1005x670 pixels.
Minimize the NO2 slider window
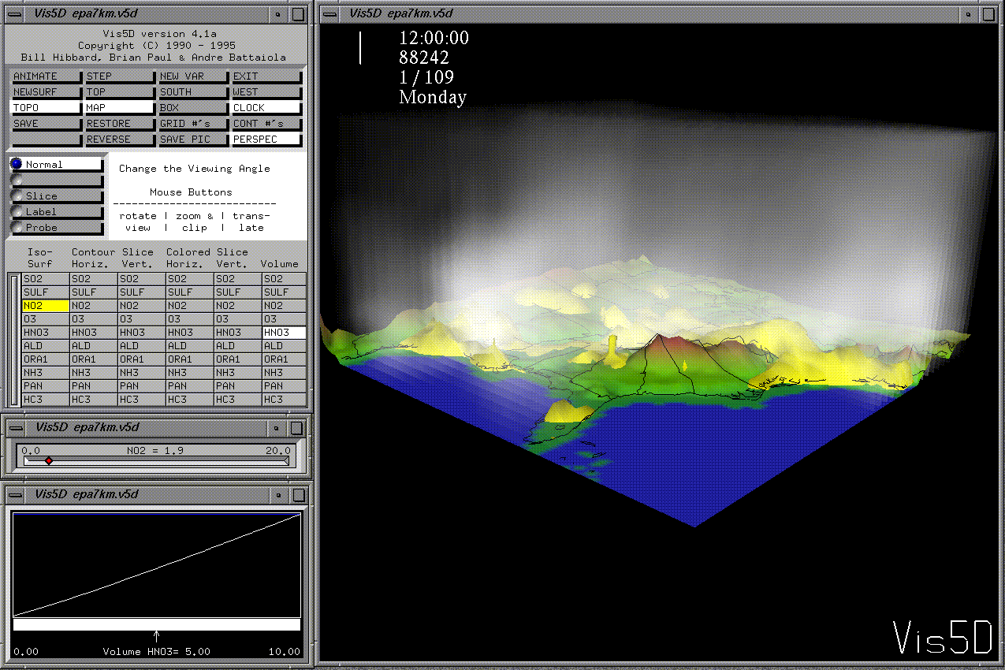tap(278, 428)
